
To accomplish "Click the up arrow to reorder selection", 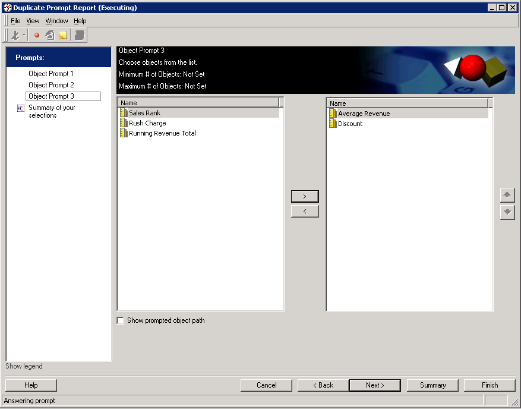I will [x=507, y=194].
